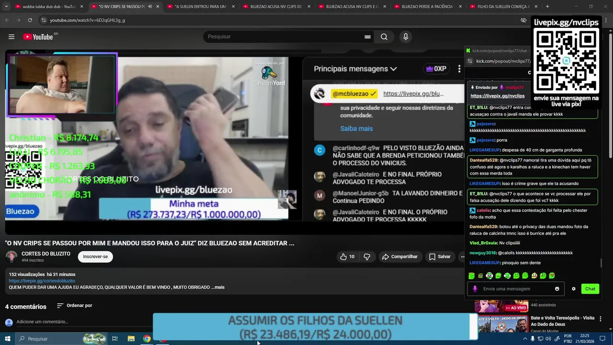Pick the first green emote in the Kick emote row
Screen dimensions: 613x345
pyautogui.click(x=472, y=276)
